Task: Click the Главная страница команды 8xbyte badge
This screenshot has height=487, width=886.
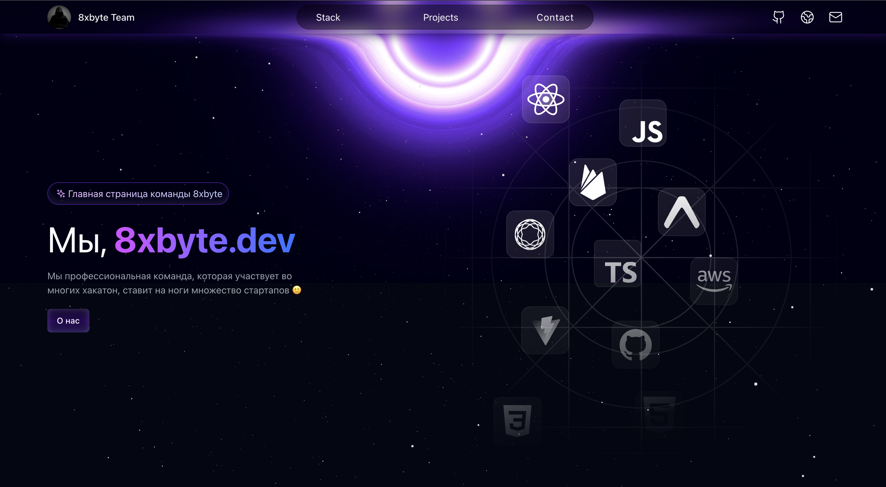Action: [x=138, y=194]
